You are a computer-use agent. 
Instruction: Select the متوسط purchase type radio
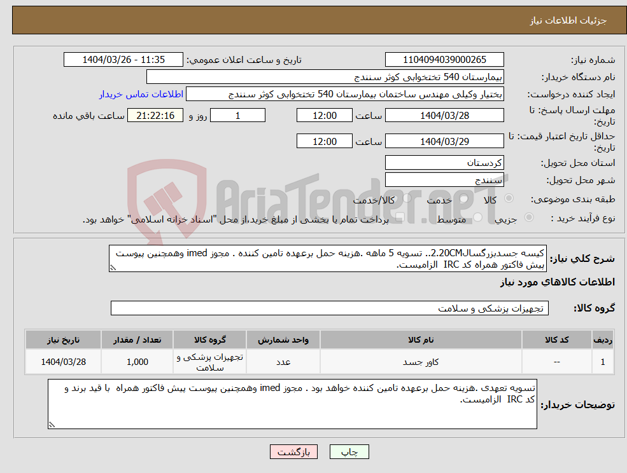pyautogui.click(x=477, y=217)
